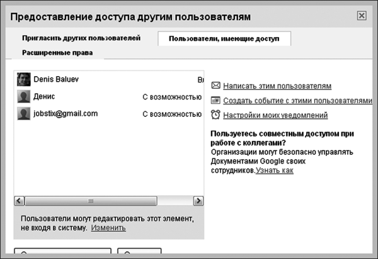Screen dimensions: 378x259
Task: Click the envelope icon for emailing users
Action: [215, 85]
